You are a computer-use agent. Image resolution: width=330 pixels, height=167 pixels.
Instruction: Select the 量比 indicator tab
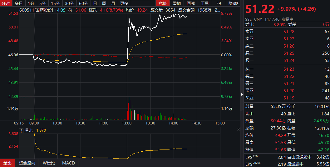[x=7, y=163]
